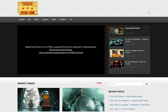Open the TV menu item

coord(71,20)
